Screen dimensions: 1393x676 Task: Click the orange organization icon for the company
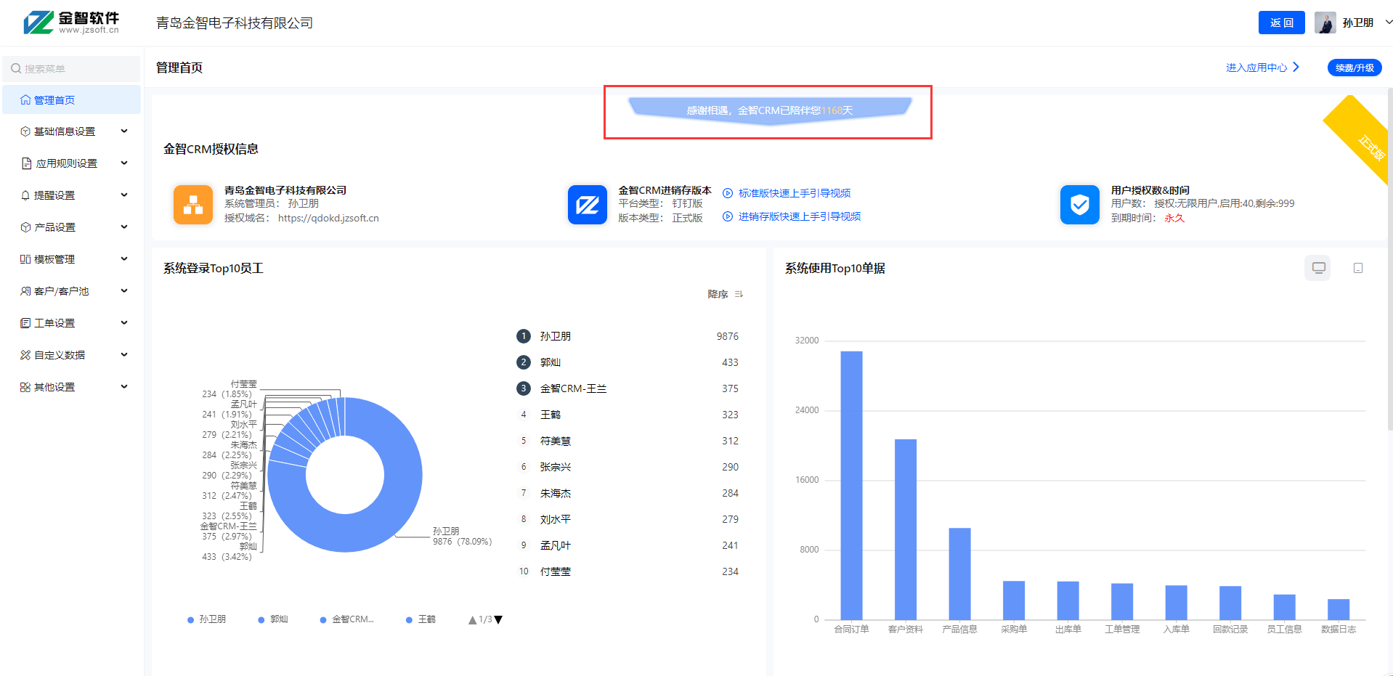click(x=193, y=205)
